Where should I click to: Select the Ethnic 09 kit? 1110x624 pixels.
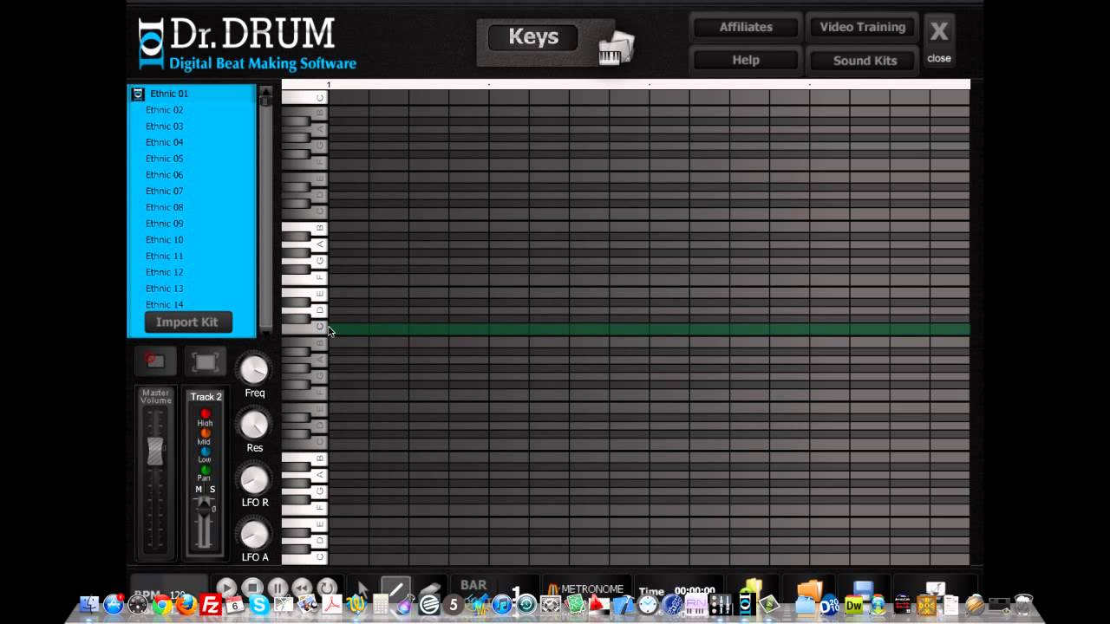[x=164, y=224]
